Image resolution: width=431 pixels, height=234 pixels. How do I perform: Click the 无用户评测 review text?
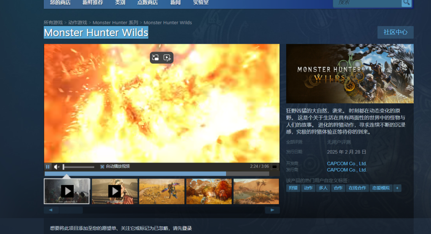339,142
